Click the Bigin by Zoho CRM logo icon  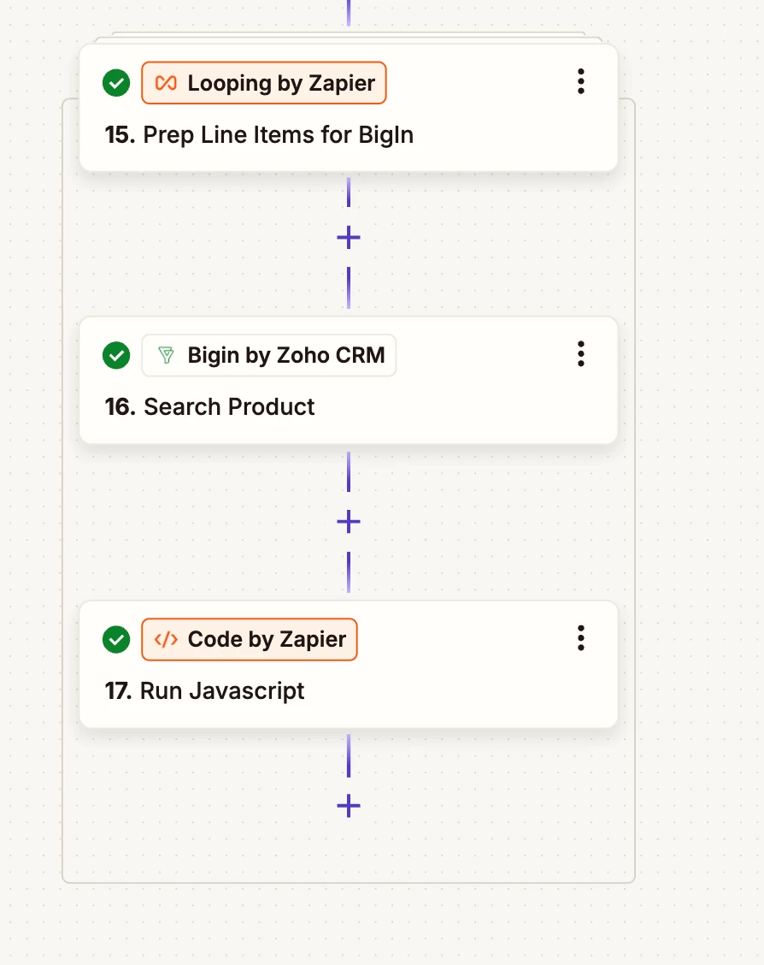pos(166,355)
